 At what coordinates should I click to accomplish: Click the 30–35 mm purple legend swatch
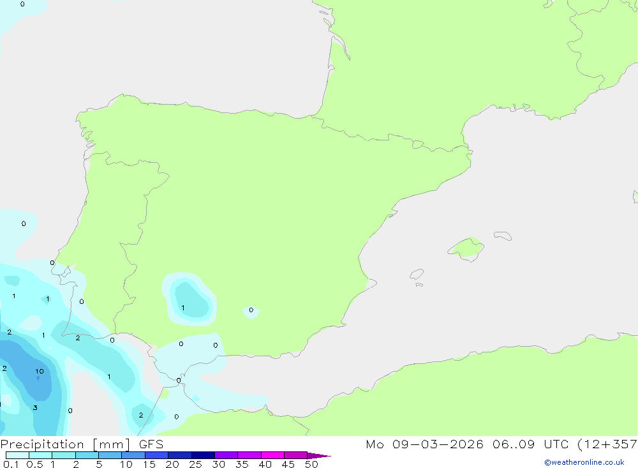tap(226, 455)
